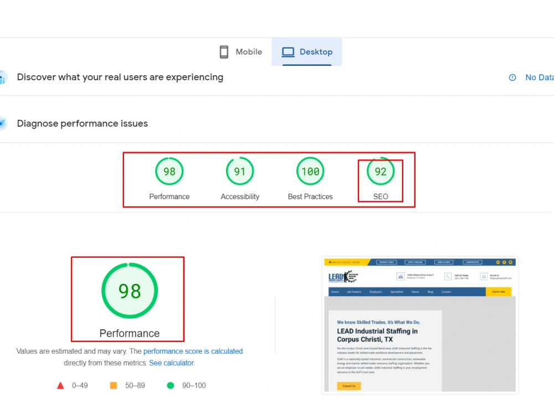
Task: Open the No Data link
Action: 539,77
